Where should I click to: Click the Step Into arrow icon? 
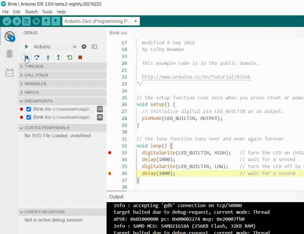[x=48, y=57]
